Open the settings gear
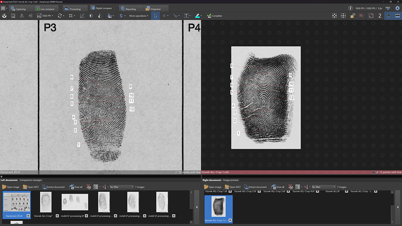Screen dimensions: 402x226 pos(397,8)
